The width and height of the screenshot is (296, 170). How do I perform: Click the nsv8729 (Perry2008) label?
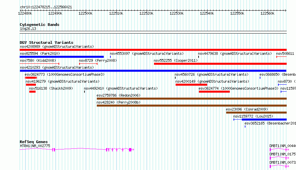click(x=98, y=60)
